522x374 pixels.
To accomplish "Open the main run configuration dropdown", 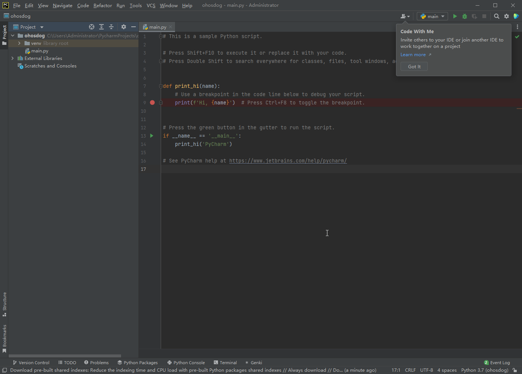I will click(433, 16).
